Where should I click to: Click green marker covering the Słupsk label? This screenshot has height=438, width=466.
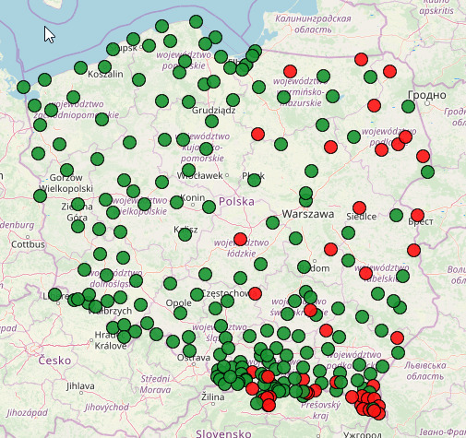(x=113, y=49)
